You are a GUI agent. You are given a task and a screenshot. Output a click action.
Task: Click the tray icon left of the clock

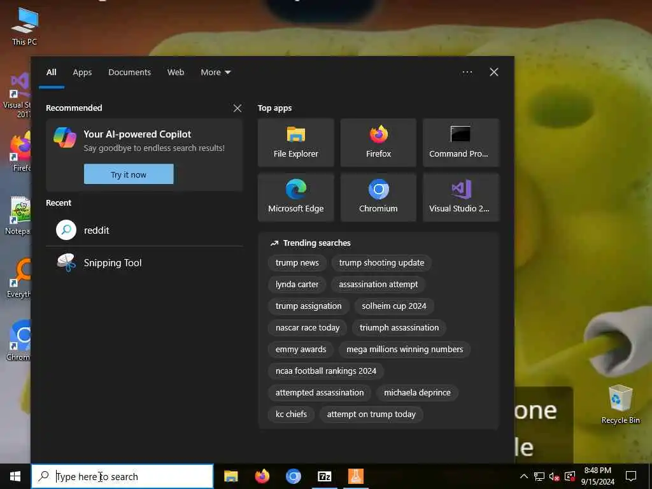coord(570,476)
